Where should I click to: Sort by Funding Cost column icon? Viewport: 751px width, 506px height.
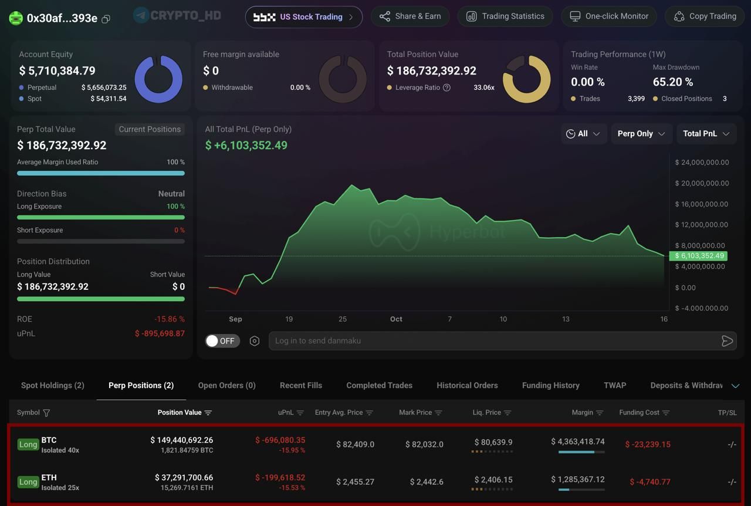(x=666, y=413)
